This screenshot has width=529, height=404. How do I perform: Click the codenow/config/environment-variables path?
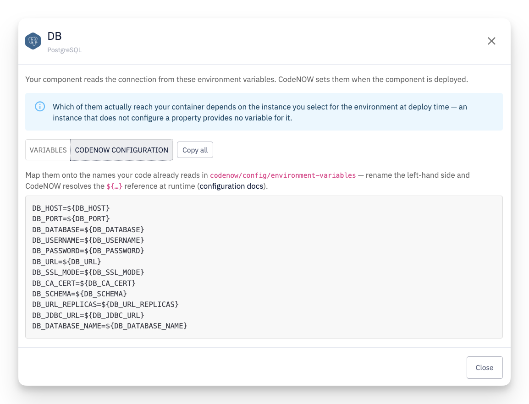click(x=283, y=175)
